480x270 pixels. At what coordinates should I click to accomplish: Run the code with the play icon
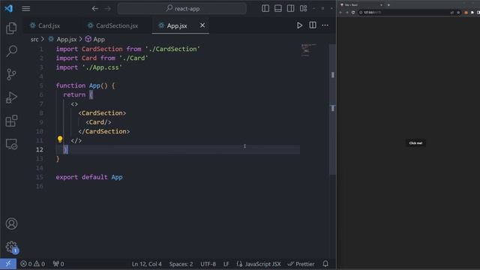tap(299, 25)
